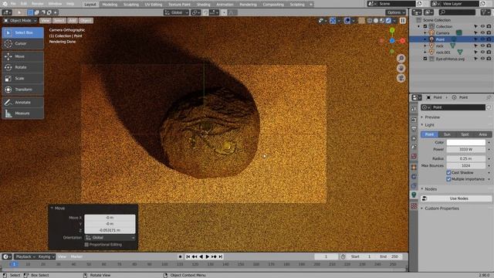This screenshot has height=278, width=494.
Task: Click the Power 3333 W slider field
Action: point(466,149)
